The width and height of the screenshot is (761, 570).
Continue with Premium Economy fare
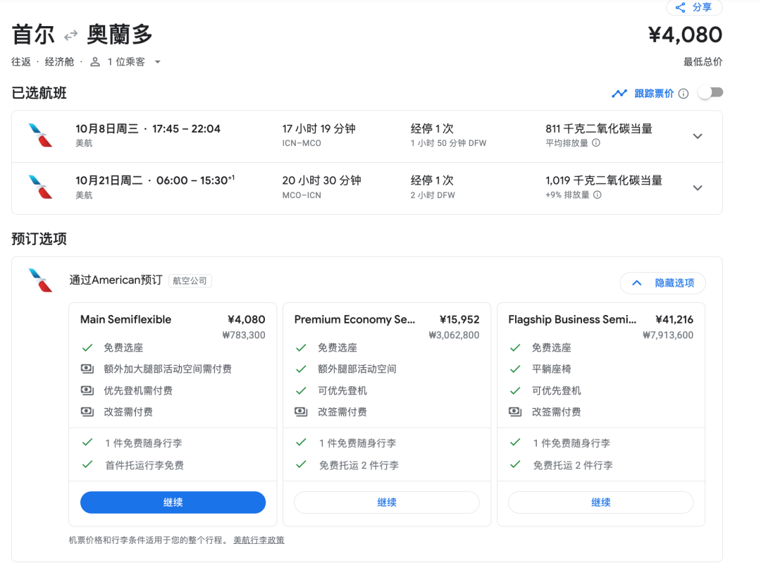[386, 502]
